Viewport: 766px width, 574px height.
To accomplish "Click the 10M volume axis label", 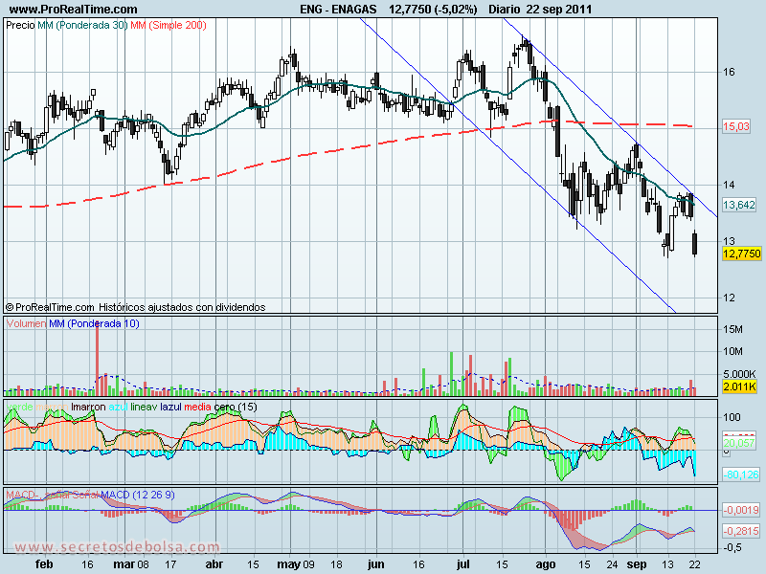I will (x=732, y=351).
